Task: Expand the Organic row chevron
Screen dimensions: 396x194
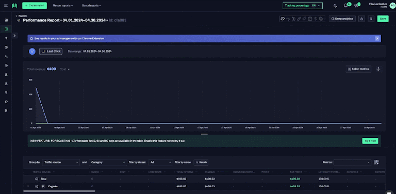Action: [28, 186]
